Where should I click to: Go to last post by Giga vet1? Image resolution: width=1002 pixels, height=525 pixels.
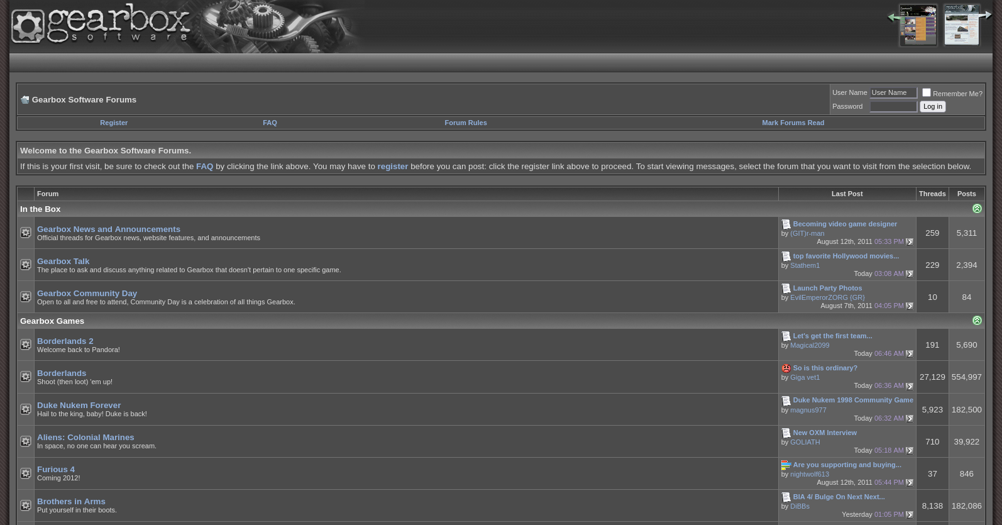(910, 386)
